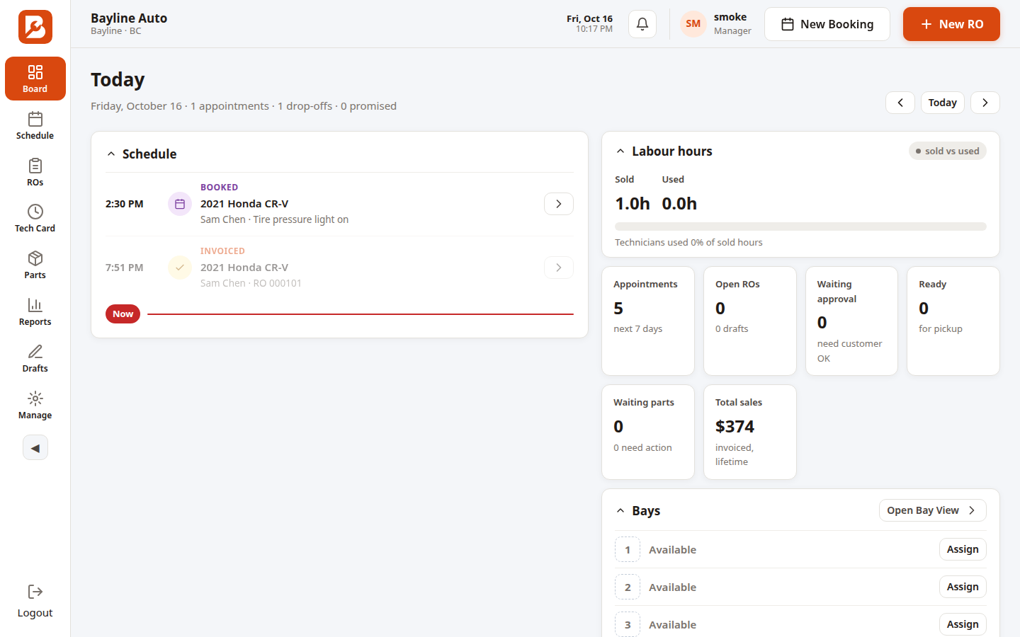The height and width of the screenshot is (637, 1020).
Task: Open the Tech Card clock page
Action: (35, 218)
